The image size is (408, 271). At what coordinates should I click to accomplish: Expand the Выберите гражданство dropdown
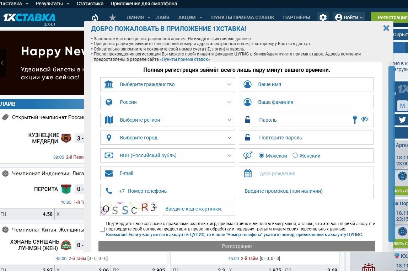167,84
